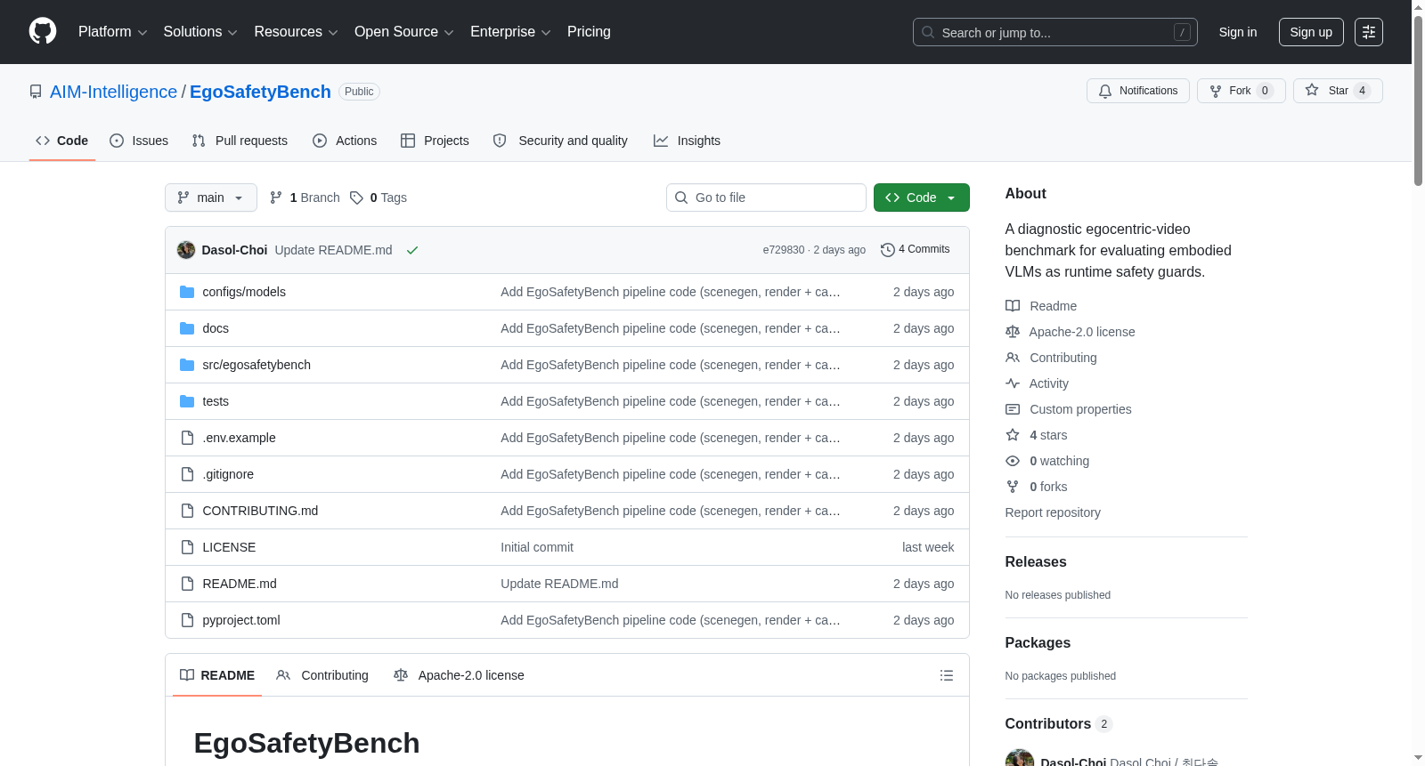
Task: Select the Apache-2.0 license tab in file viewer
Action: [x=459, y=675]
